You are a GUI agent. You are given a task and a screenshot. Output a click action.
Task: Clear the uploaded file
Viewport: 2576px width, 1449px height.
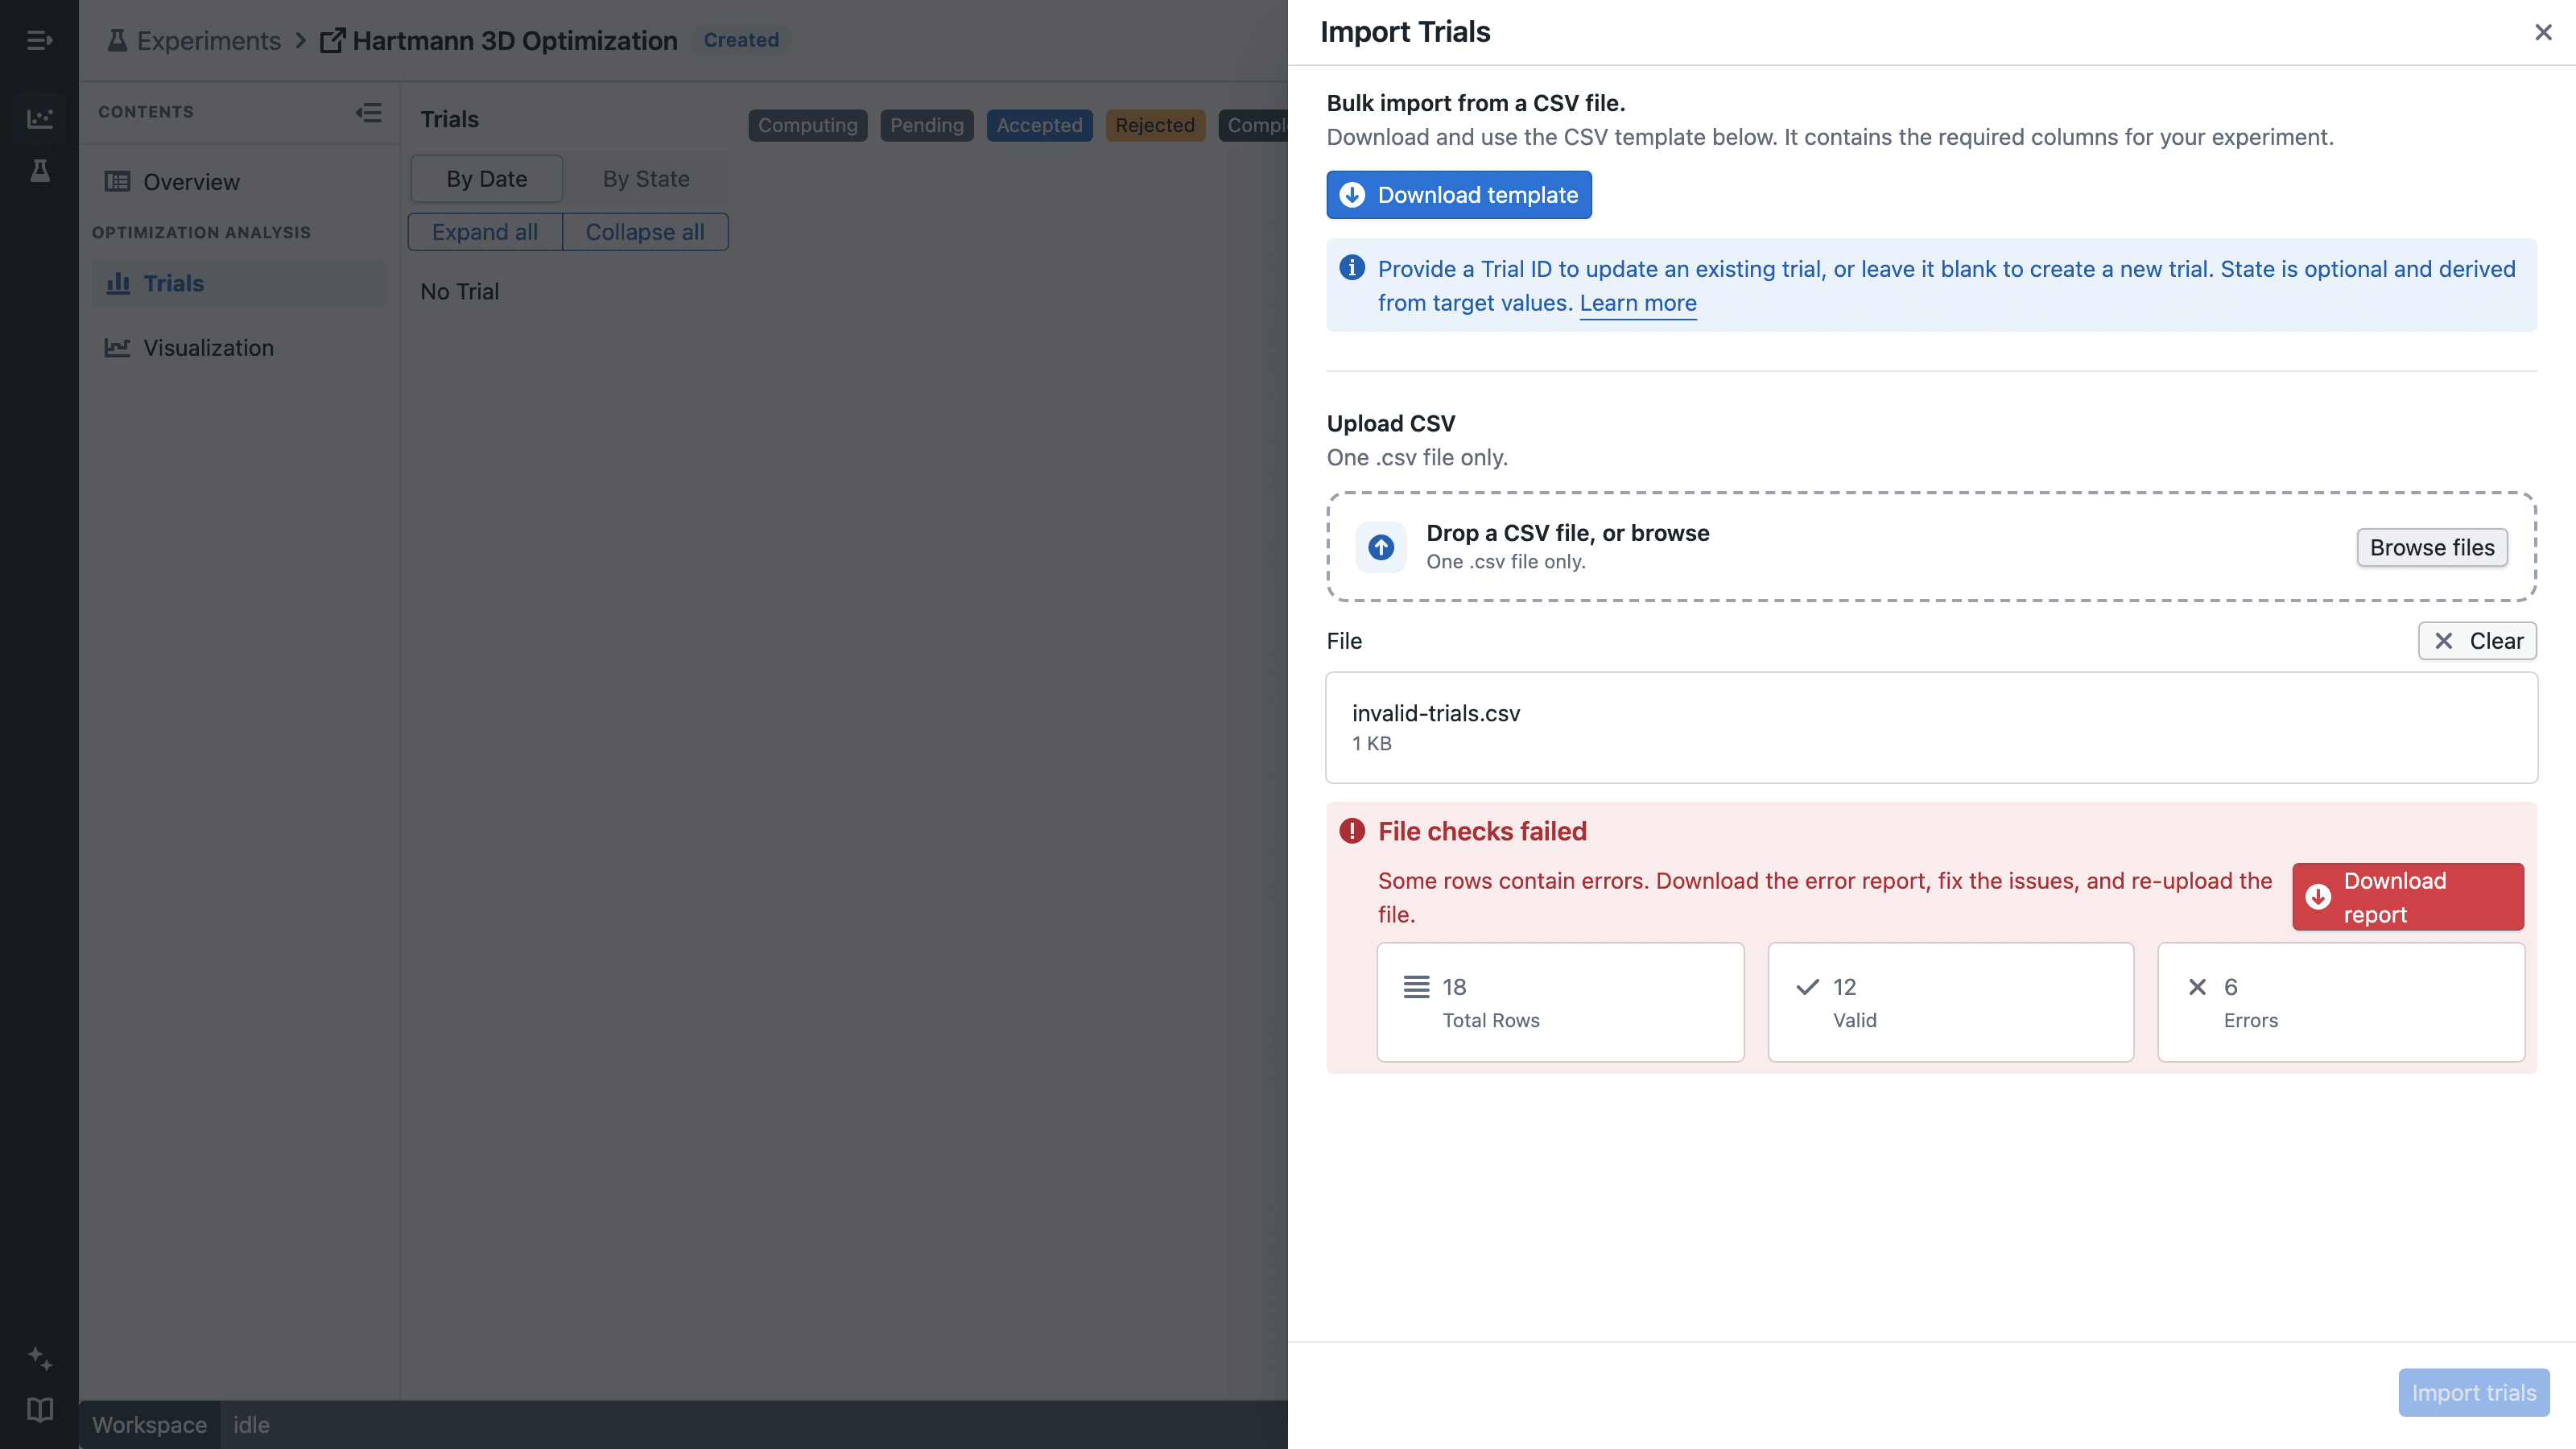point(2477,641)
